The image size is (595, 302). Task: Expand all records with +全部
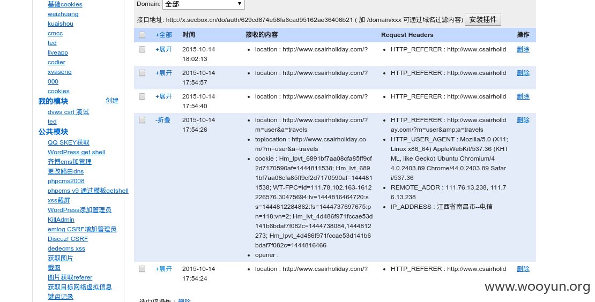[163, 35]
